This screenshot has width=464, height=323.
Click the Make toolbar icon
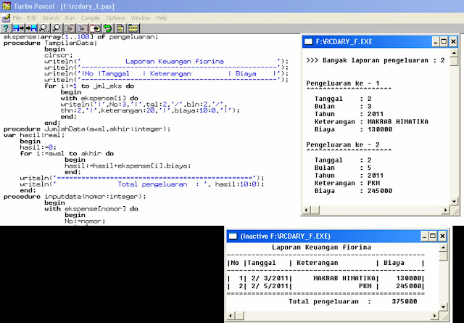[x=133, y=28]
